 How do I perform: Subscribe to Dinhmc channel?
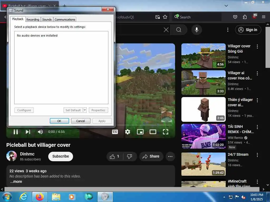click(x=61, y=156)
